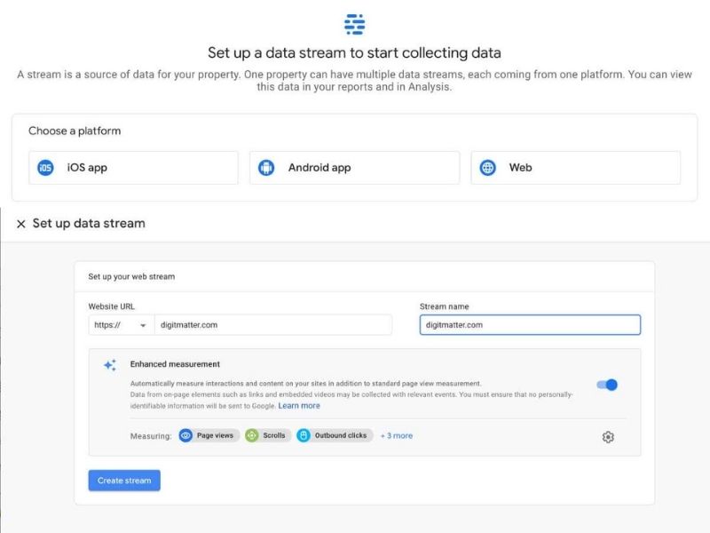710x533 pixels.
Task: Click the Website URL label
Action: [x=112, y=306]
